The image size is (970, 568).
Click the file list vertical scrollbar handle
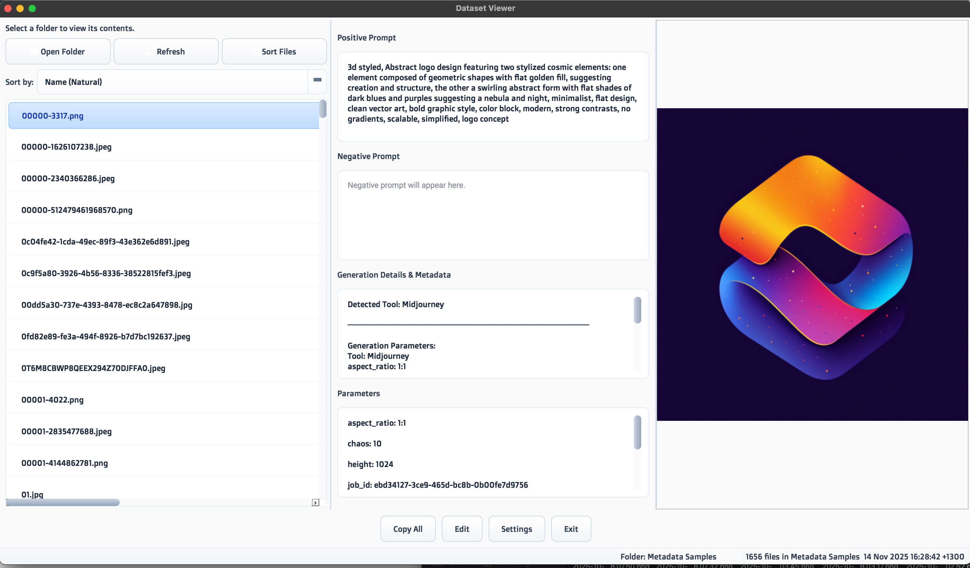322,109
